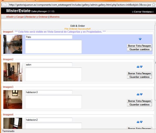The height and width of the screenshot is (133, 156).
Task: Save Imagen1 with Guardar cambios button
Action: tap(139, 49)
